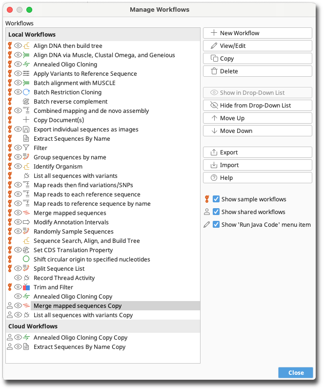Toggle visibility eye for Filter workflow
Viewport: 324px width, 389px height.
pos(18,148)
